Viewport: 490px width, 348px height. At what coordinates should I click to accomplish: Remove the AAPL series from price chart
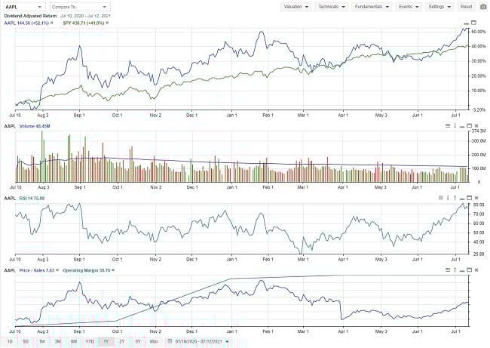pyautogui.click(x=52, y=23)
